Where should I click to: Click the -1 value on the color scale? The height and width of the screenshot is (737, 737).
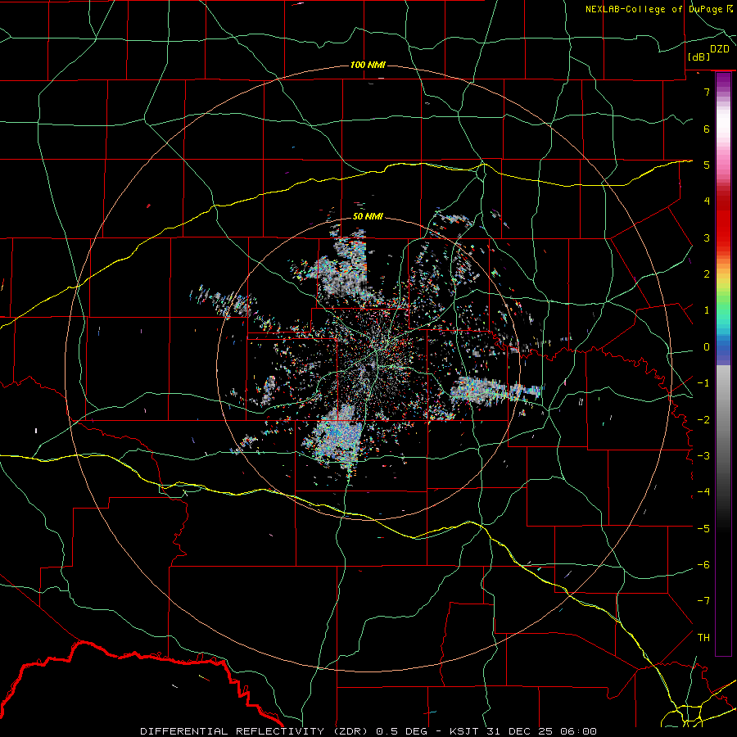[703, 383]
